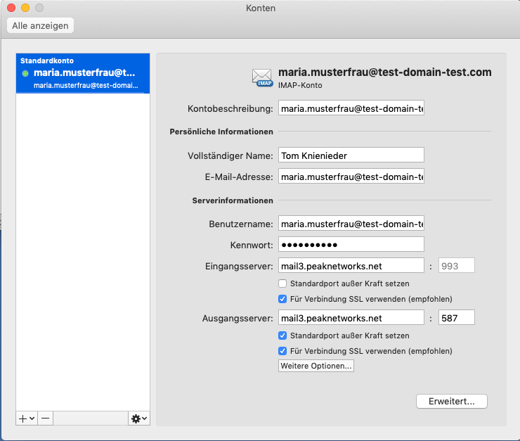
Task: Uncheck outgoing server Standardport außer Kraft setzen
Action: 282,335
